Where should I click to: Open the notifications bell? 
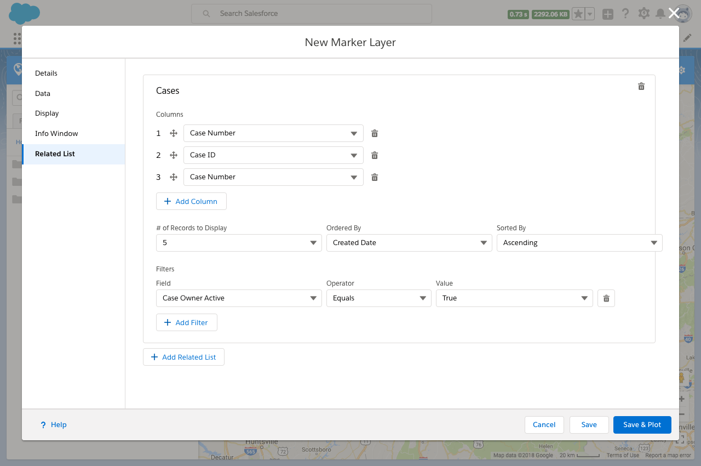coord(660,14)
